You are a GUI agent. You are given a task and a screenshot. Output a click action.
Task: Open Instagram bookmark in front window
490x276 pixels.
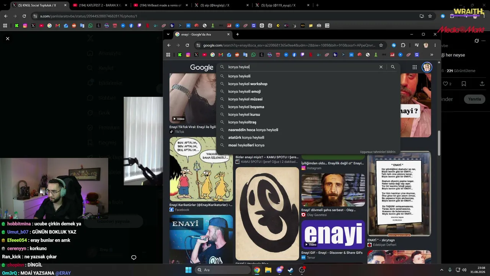(188, 55)
